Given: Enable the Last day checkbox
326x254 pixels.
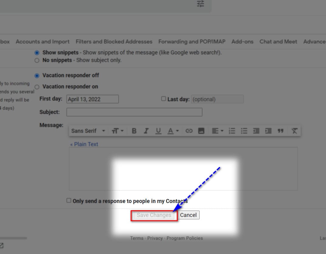Looking at the screenshot, I should click(164, 99).
